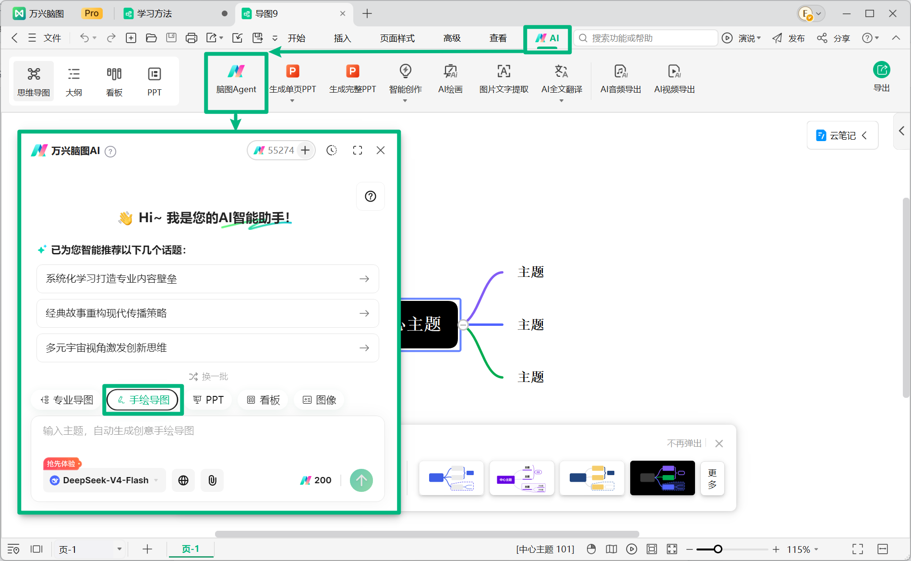Click 分享 share button
Screen dimensions: 911x561
click(834, 38)
